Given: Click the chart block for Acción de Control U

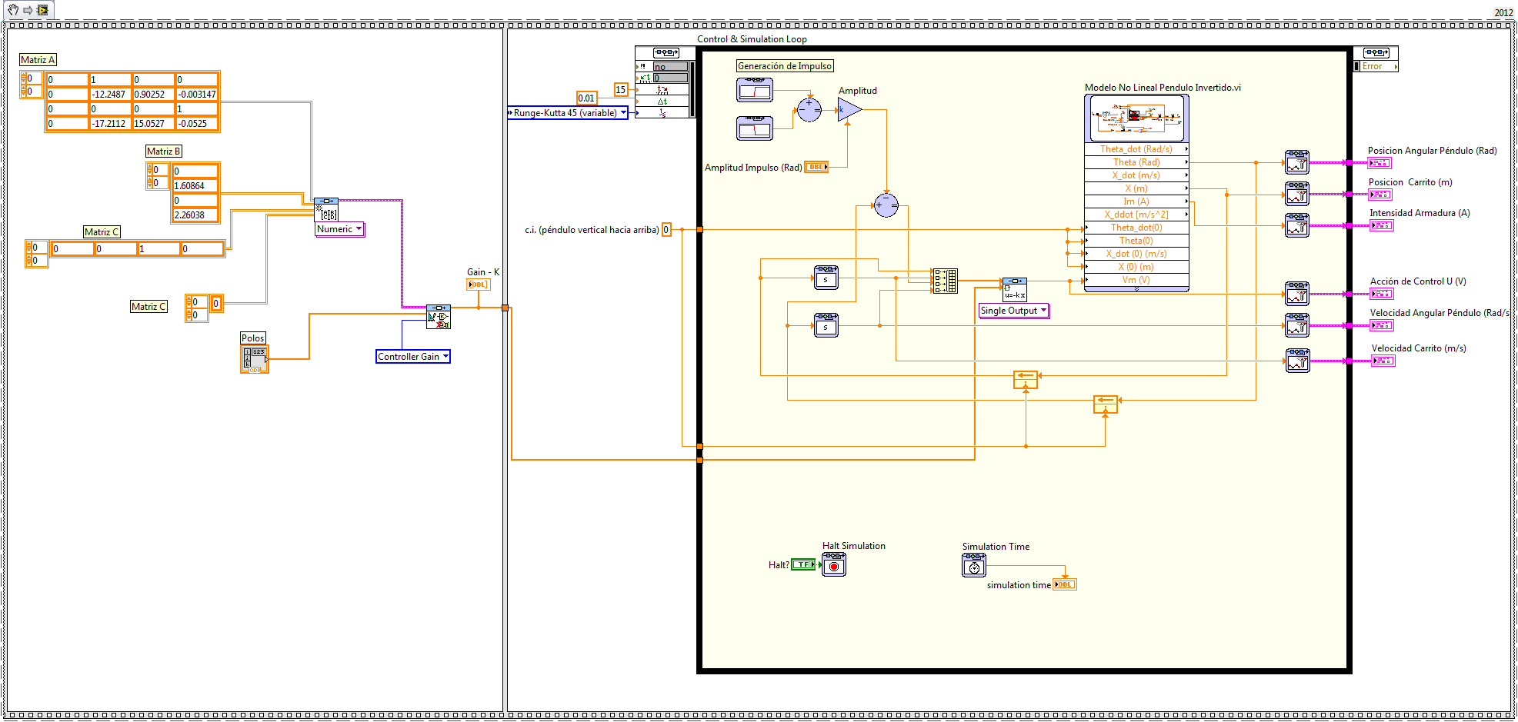Looking at the screenshot, I should [x=1297, y=294].
